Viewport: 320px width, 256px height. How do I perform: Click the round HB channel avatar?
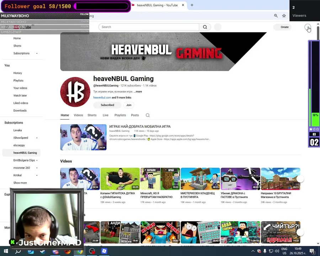[x=75, y=92]
